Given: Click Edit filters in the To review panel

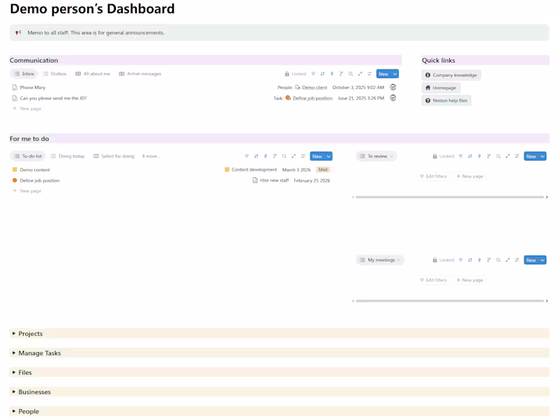Looking at the screenshot, I should coord(433,176).
